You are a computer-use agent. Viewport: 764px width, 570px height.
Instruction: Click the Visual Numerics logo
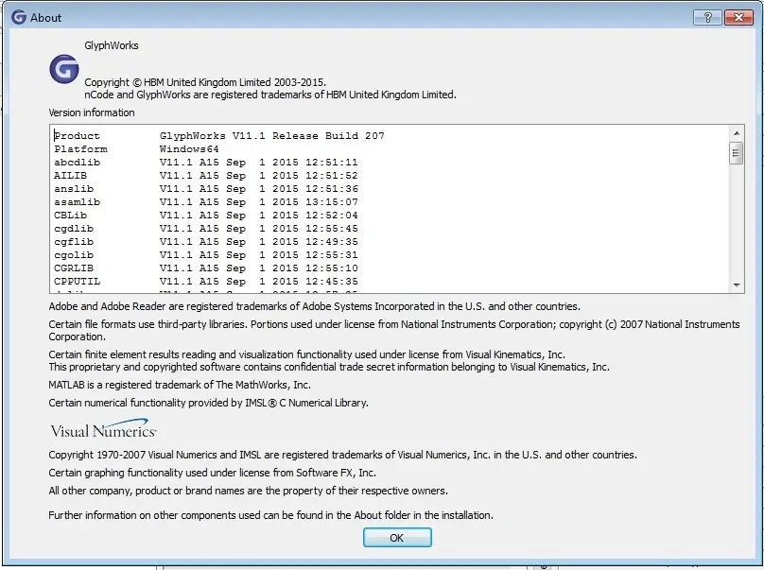(103, 429)
